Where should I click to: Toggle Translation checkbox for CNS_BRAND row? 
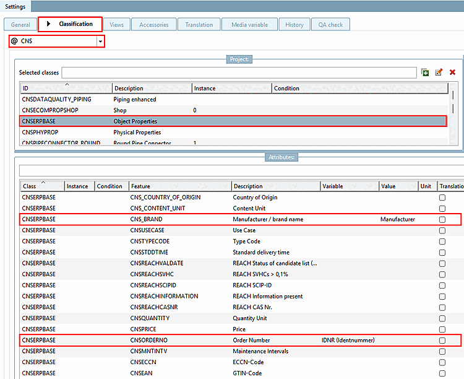(442, 219)
